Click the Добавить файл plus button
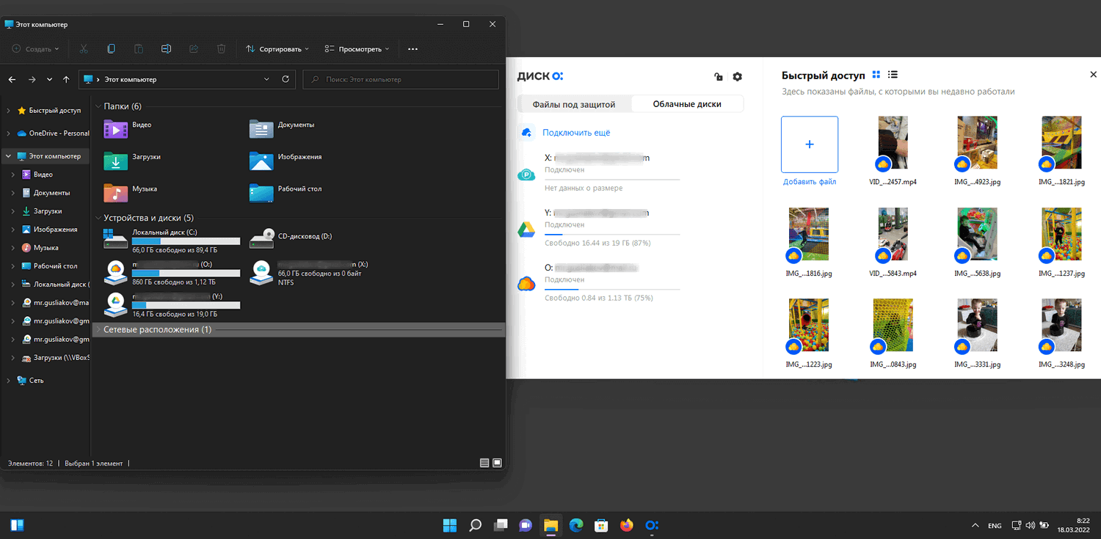 click(810, 144)
